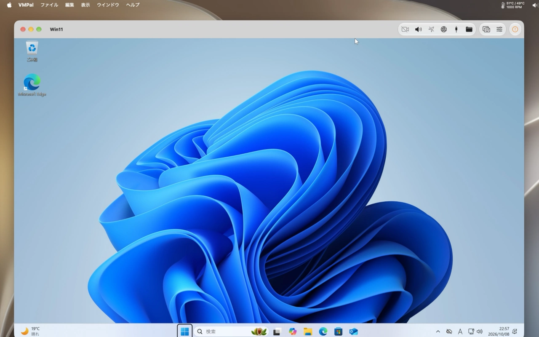Open Outlook from the taskbar

coord(353,332)
